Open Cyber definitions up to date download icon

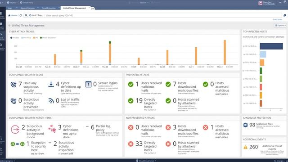click(x=51, y=85)
